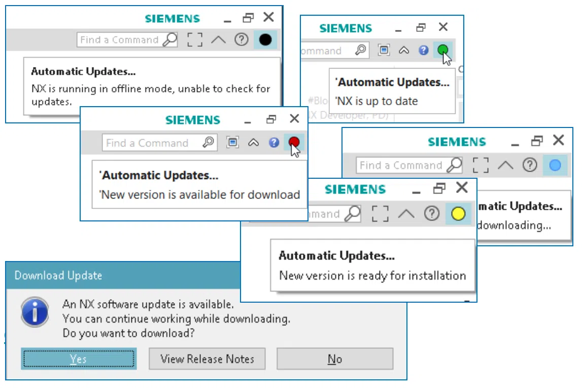
Task: Click search magnifier in green-indicator window
Action: pos(360,50)
